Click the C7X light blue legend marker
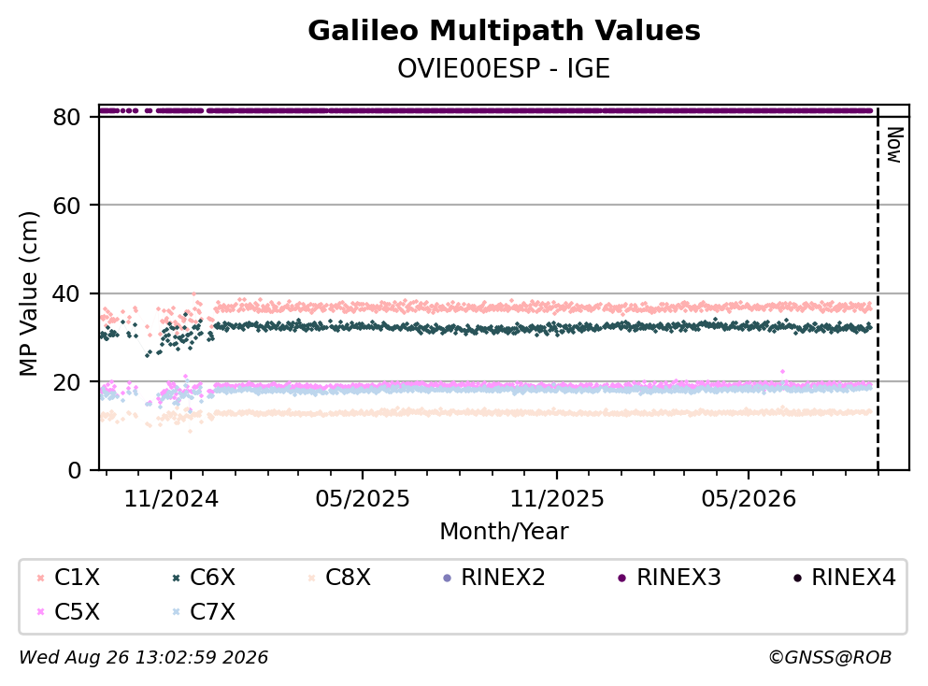Image resolution: width=928 pixels, height=686 pixels. pos(176,612)
